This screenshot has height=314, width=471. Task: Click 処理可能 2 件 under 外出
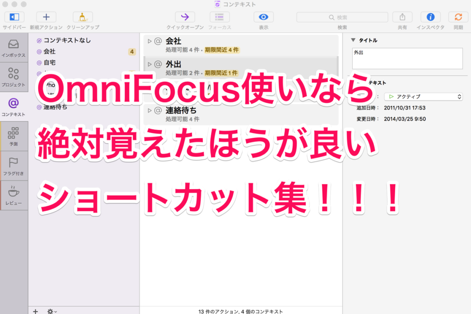coord(182,73)
